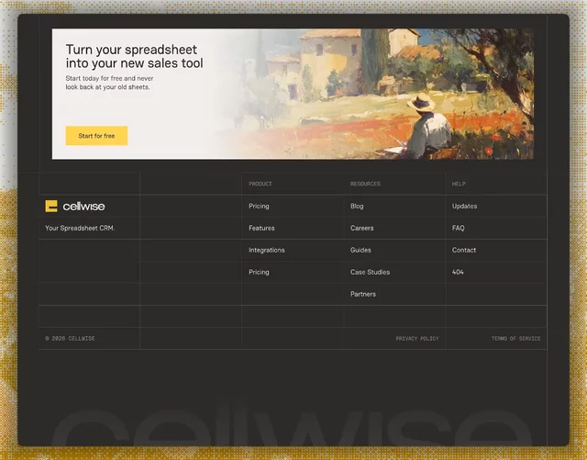
Task: Open the Terms of Service link
Action: (x=515, y=339)
